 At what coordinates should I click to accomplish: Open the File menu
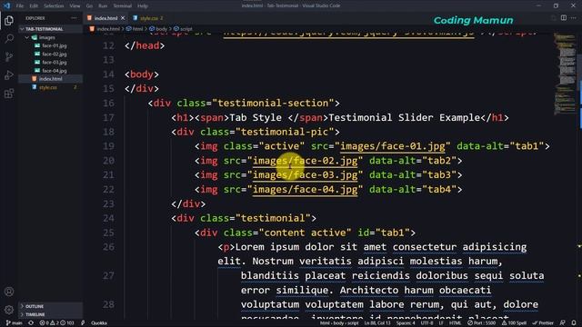point(20,6)
